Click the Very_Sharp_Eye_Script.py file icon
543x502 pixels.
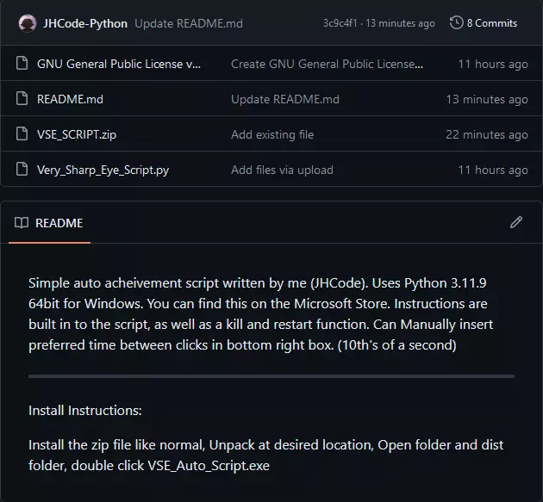pyautogui.click(x=22, y=170)
